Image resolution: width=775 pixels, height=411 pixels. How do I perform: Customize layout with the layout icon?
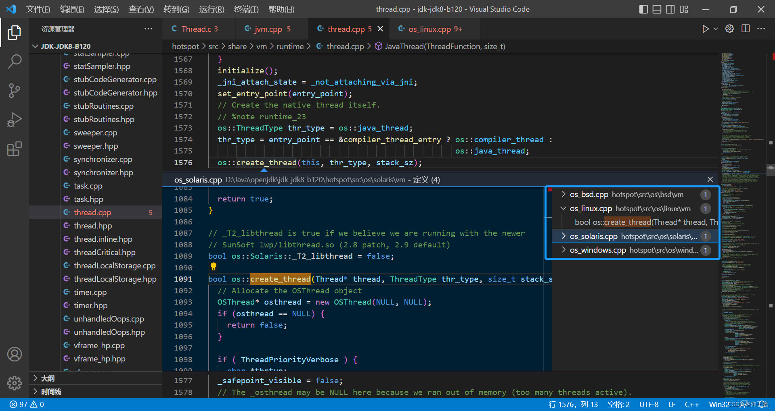coord(684,9)
